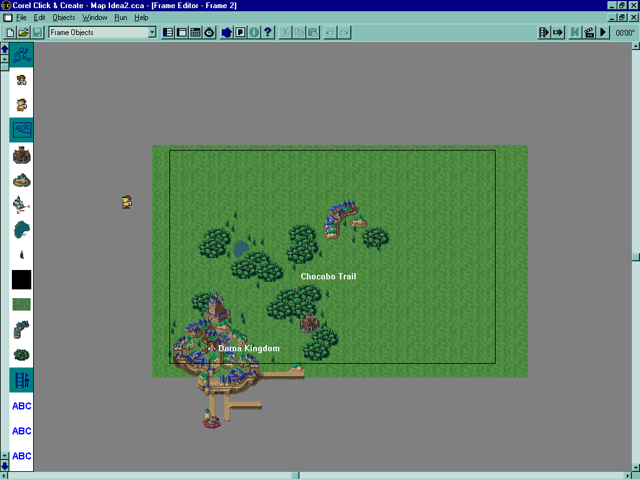Click the Redo arrow icon

[344, 32]
